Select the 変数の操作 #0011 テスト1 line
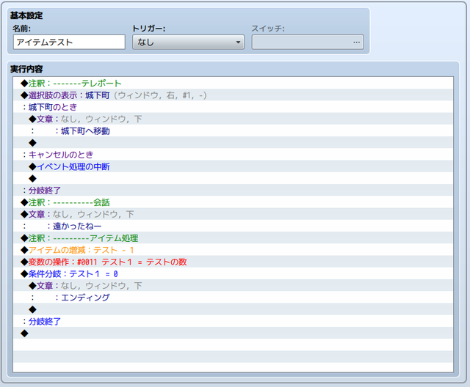The width and height of the screenshot is (470, 387). [234, 262]
